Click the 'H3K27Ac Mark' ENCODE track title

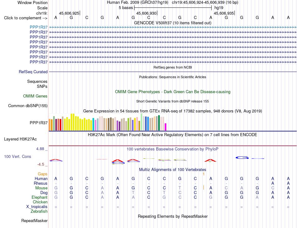click(x=173, y=135)
